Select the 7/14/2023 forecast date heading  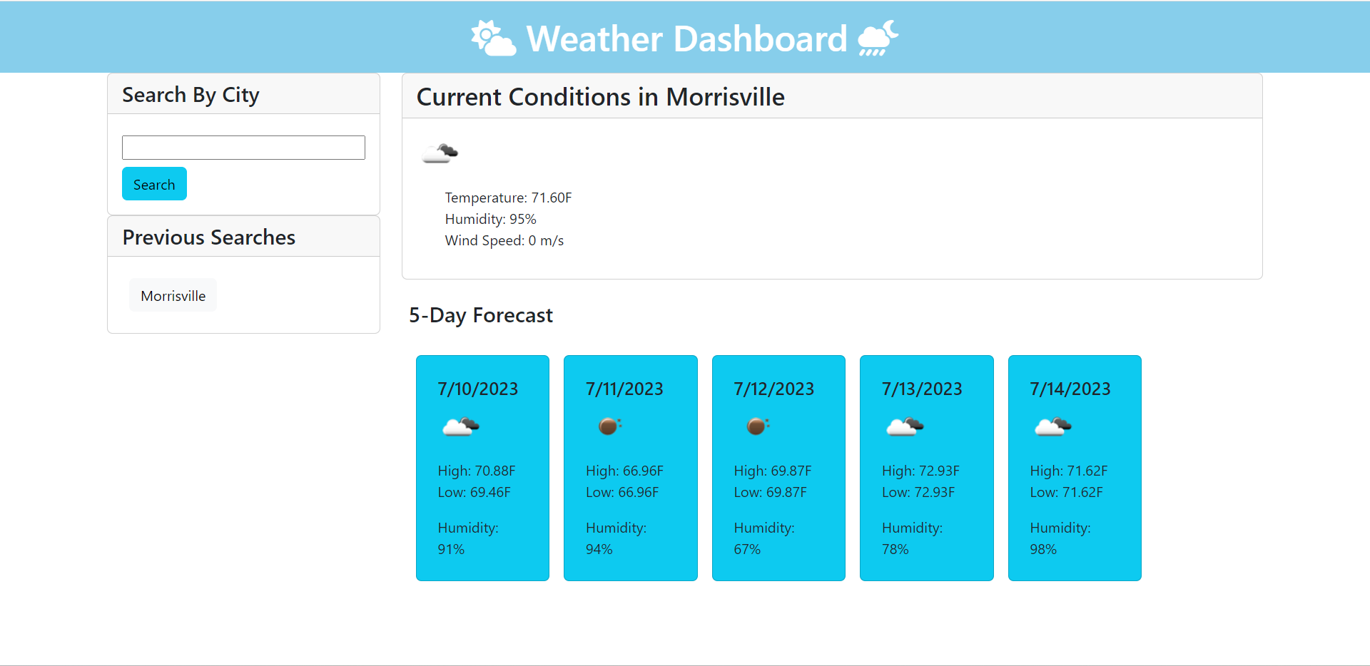click(1070, 389)
